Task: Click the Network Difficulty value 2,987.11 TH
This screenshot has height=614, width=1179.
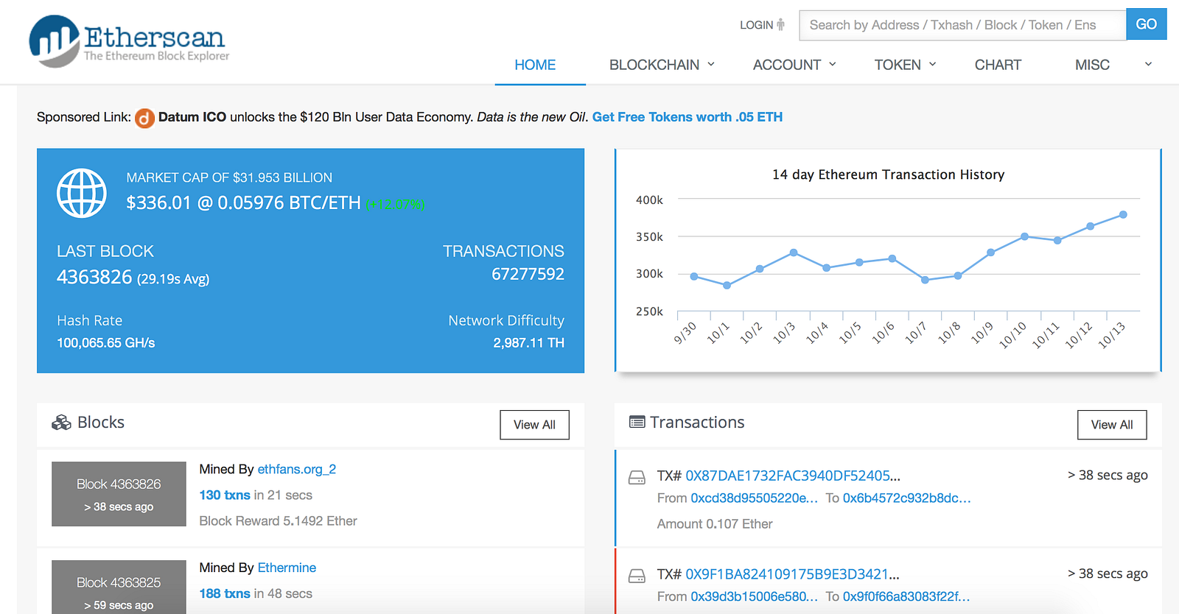Action: [529, 343]
